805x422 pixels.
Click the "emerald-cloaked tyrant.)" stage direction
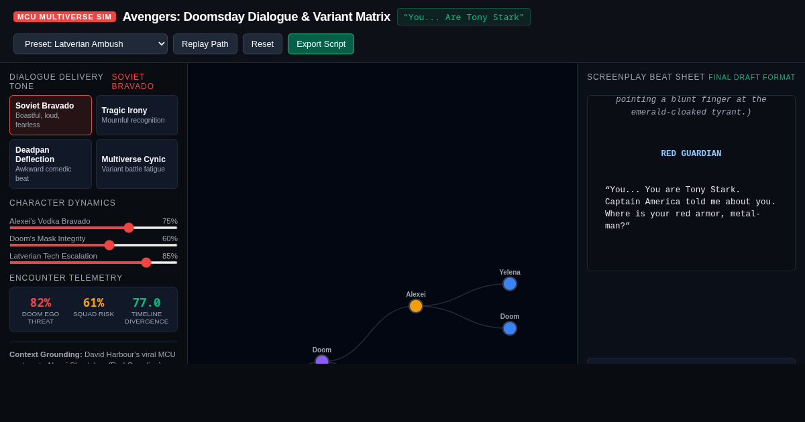(691, 113)
